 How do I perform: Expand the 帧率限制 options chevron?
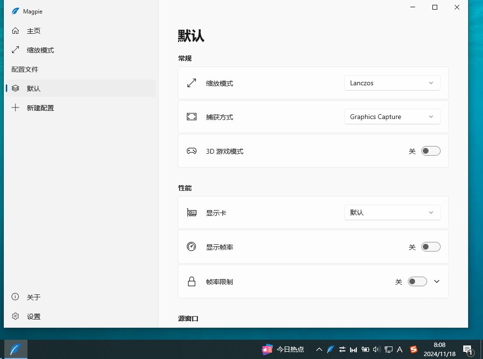click(436, 281)
